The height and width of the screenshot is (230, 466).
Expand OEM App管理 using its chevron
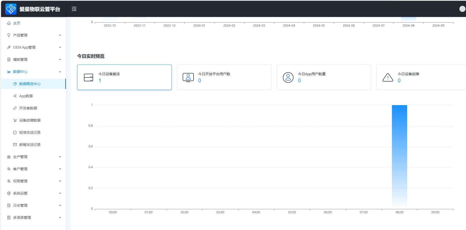(60, 47)
